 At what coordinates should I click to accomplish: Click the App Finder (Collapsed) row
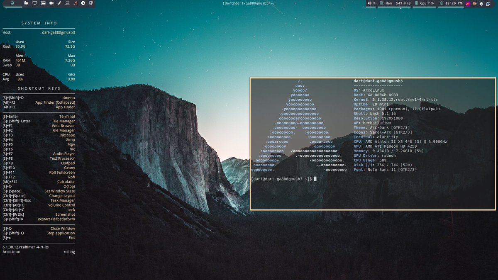pos(39,102)
